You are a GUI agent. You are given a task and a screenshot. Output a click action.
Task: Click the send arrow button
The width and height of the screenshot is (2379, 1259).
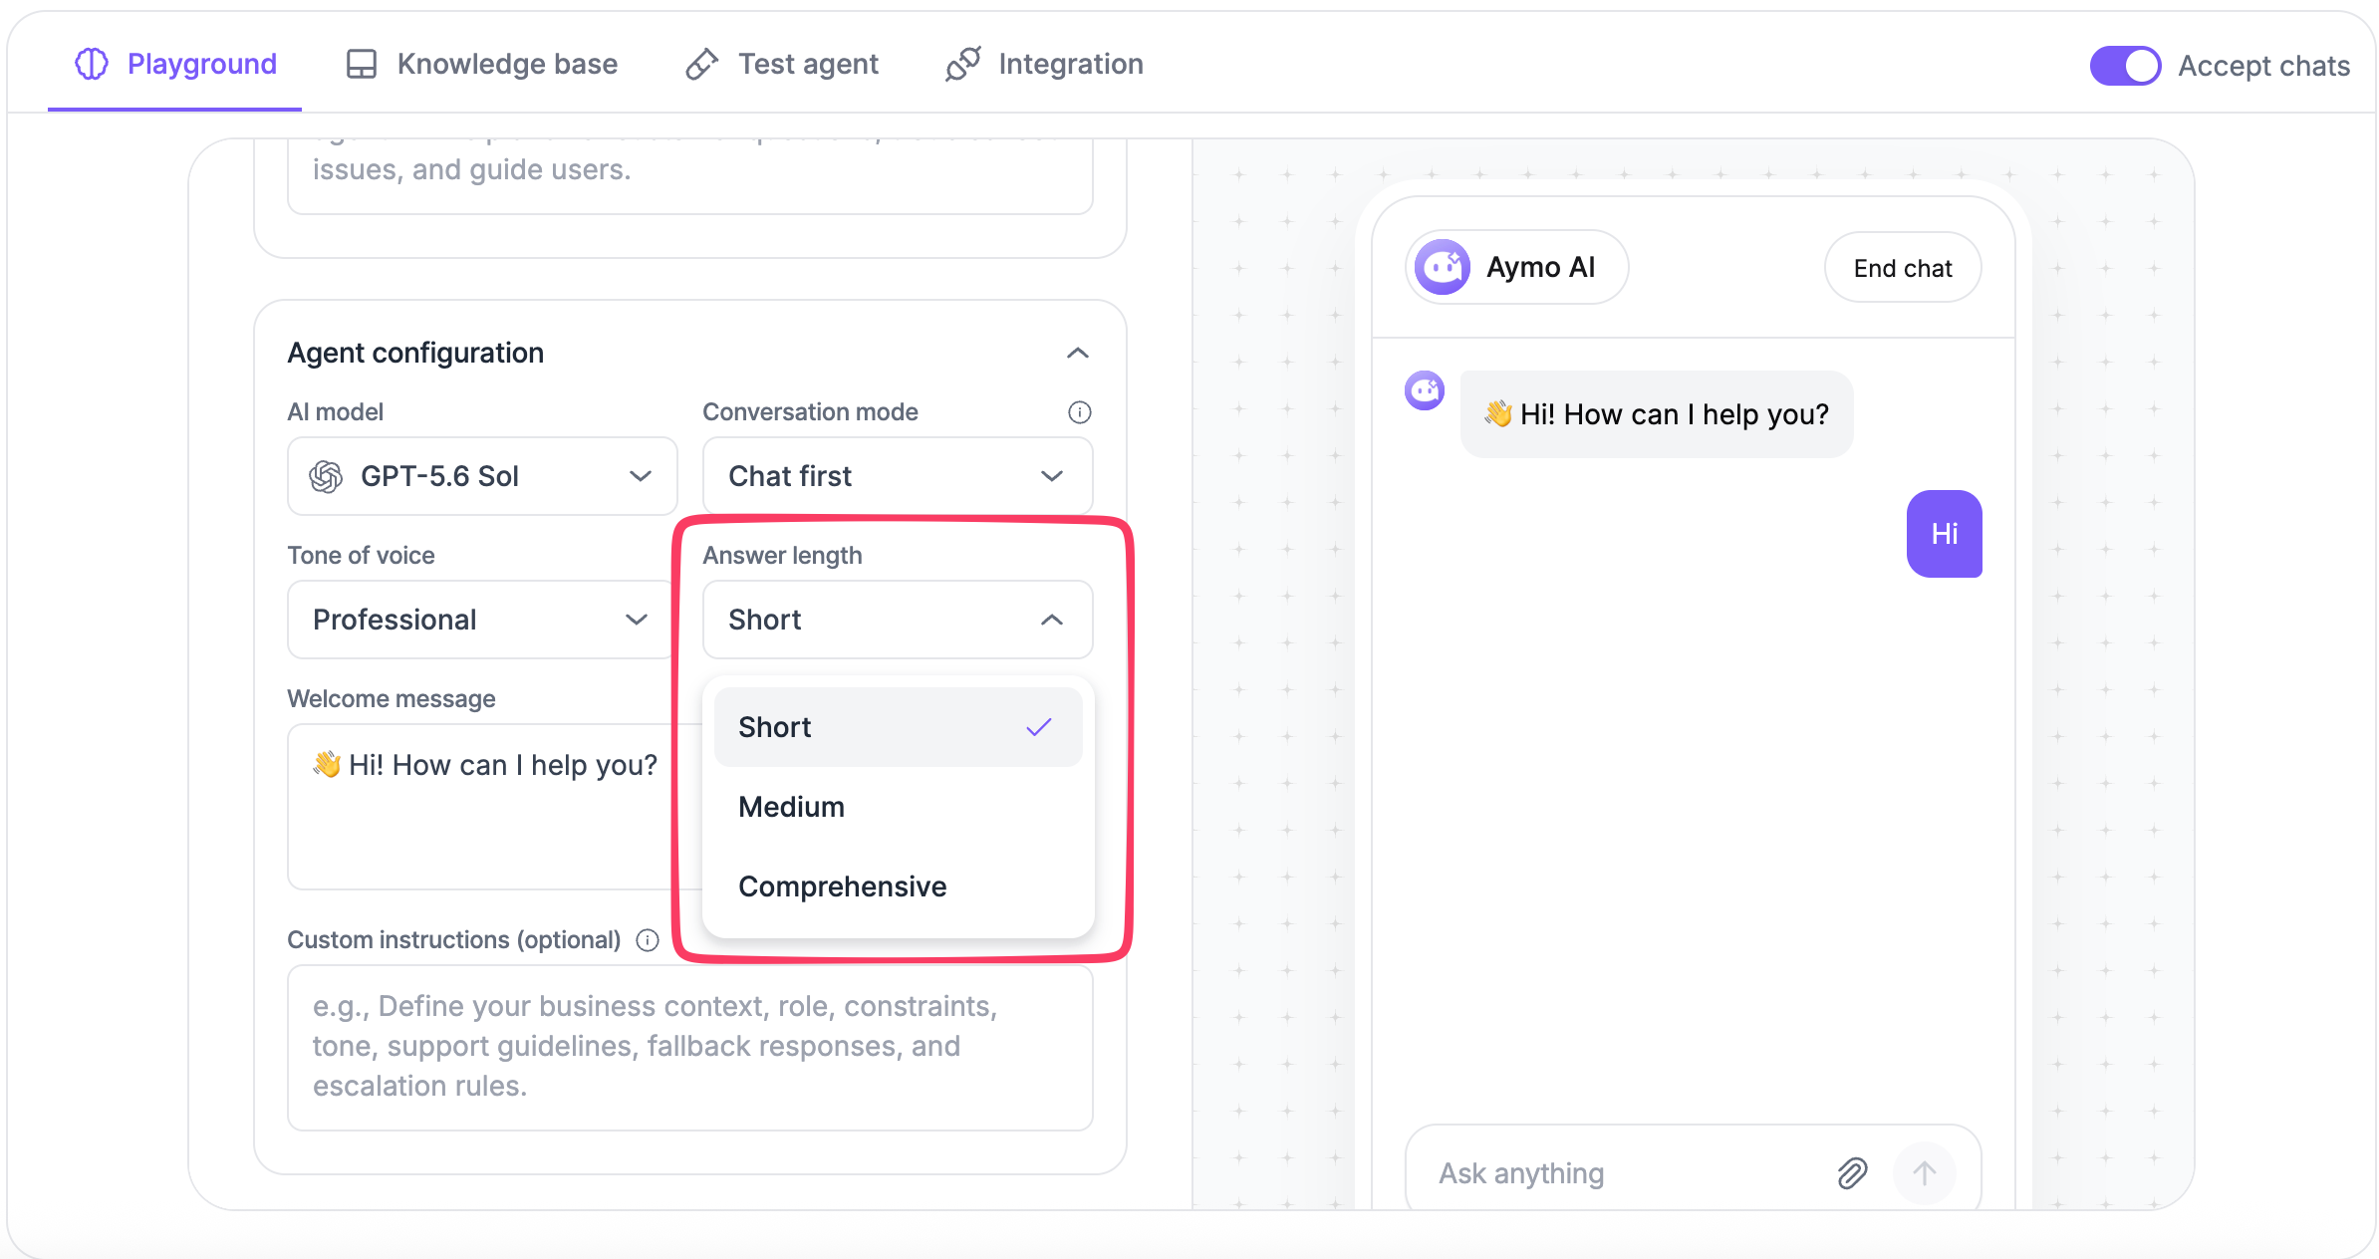(1924, 1173)
